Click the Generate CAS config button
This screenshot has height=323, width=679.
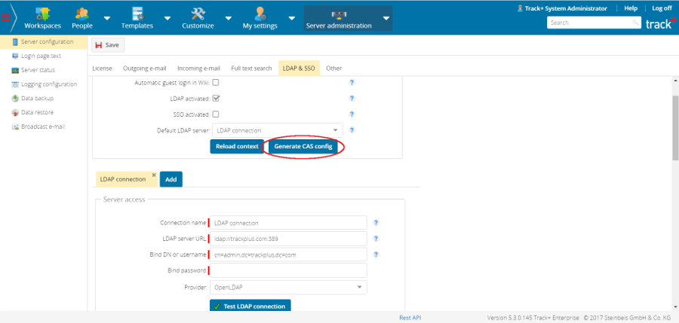(x=303, y=146)
